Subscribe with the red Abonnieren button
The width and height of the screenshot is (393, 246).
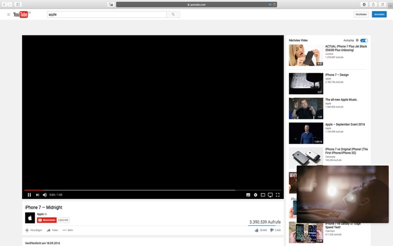tap(47, 220)
